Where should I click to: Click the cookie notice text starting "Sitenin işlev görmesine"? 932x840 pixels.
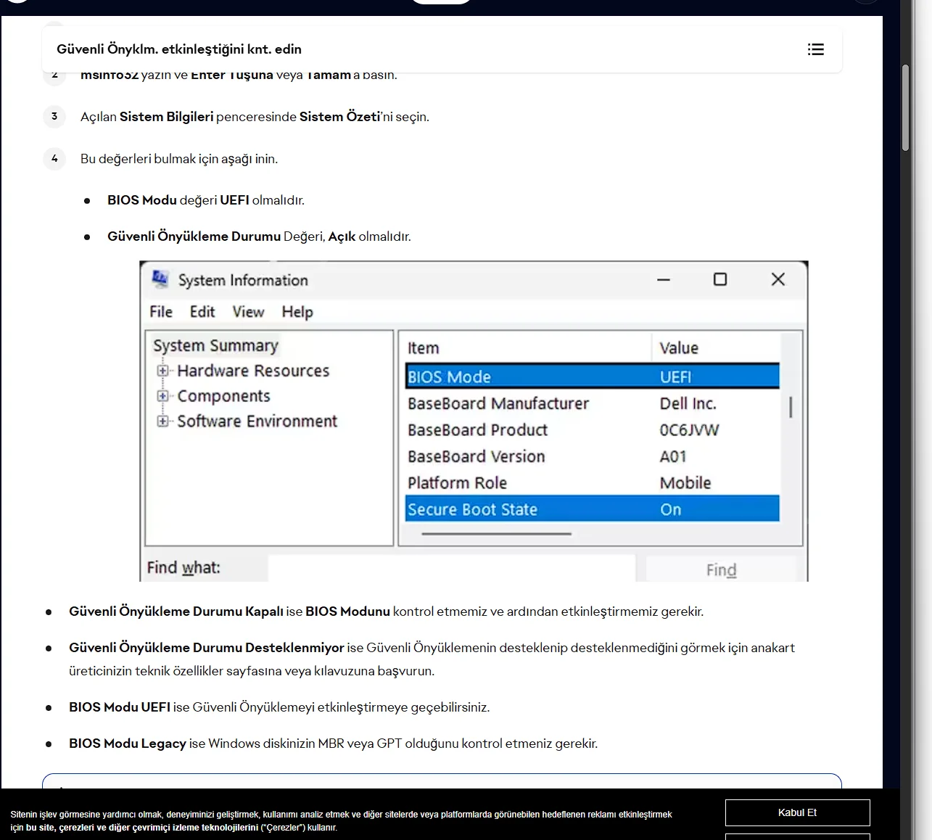coord(341,820)
